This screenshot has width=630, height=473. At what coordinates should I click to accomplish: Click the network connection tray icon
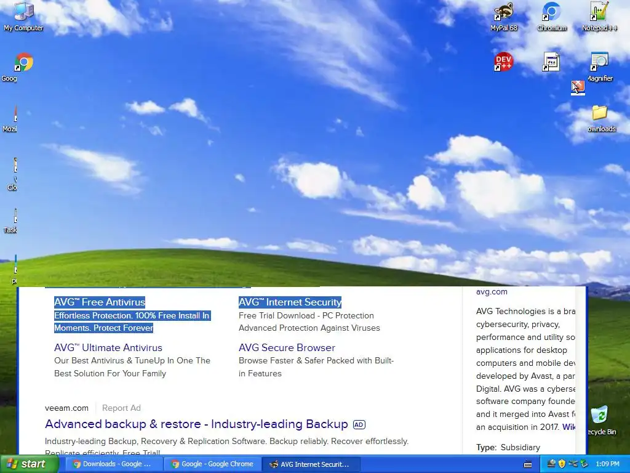click(573, 464)
